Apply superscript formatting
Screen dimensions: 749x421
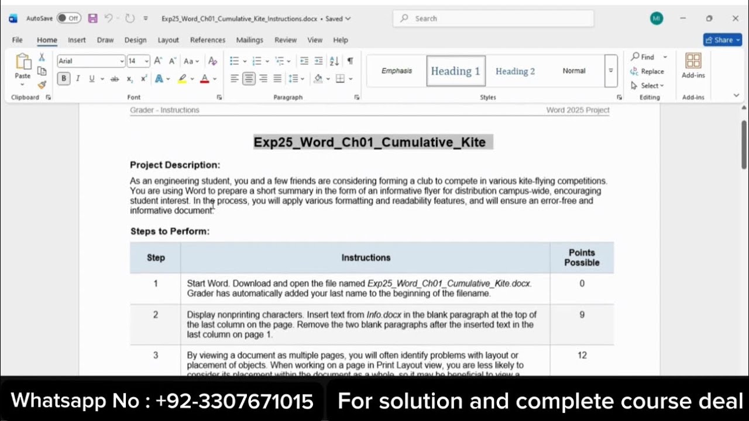tap(143, 78)
